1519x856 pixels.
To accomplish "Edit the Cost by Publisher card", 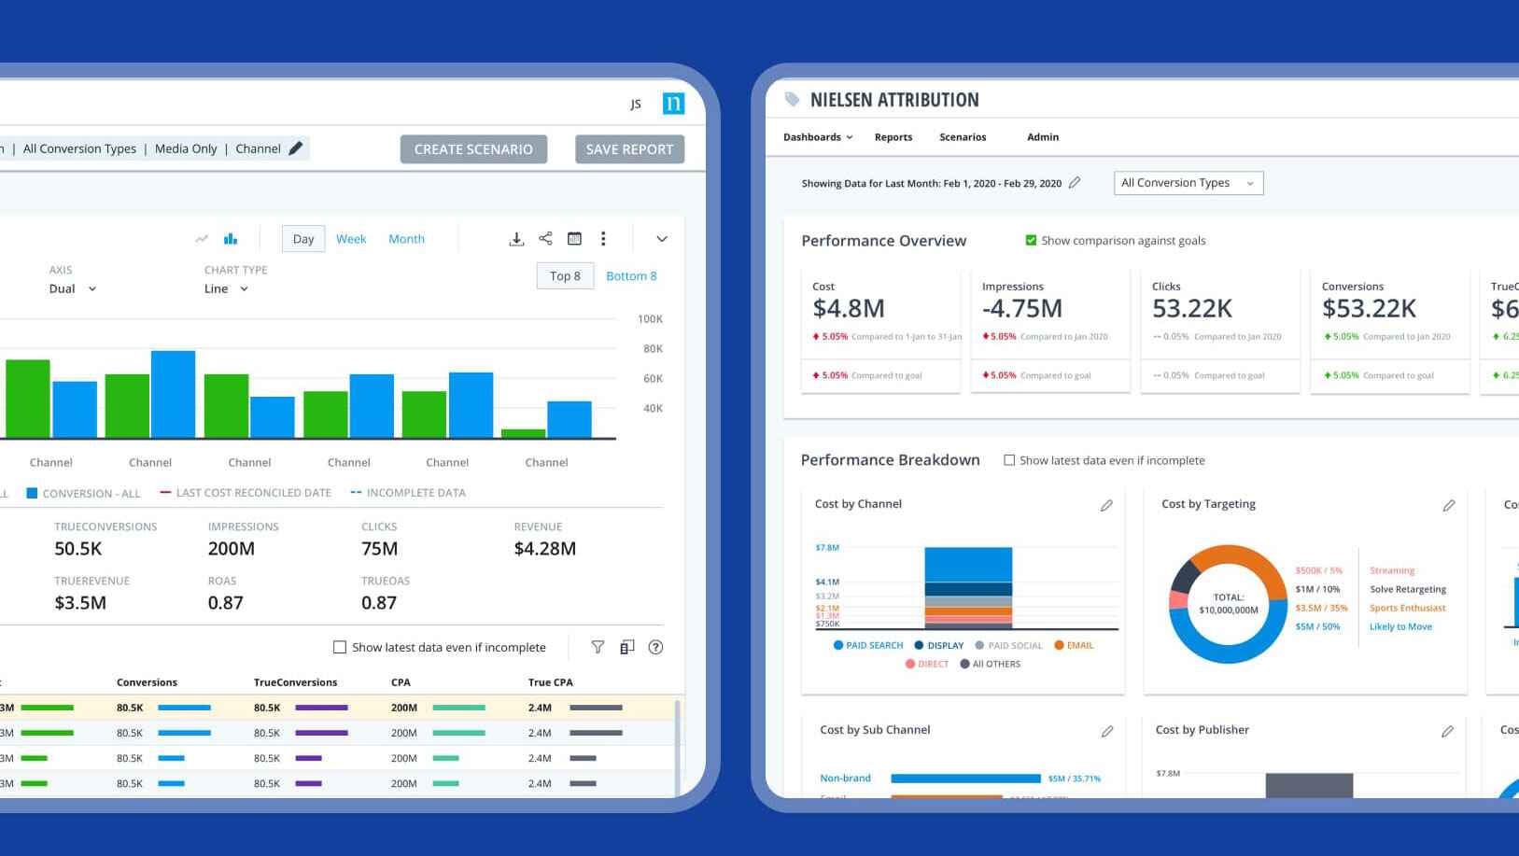I will tap(1447, 731).
